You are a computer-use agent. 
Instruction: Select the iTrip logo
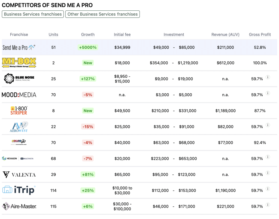click(x=19, y=190)
